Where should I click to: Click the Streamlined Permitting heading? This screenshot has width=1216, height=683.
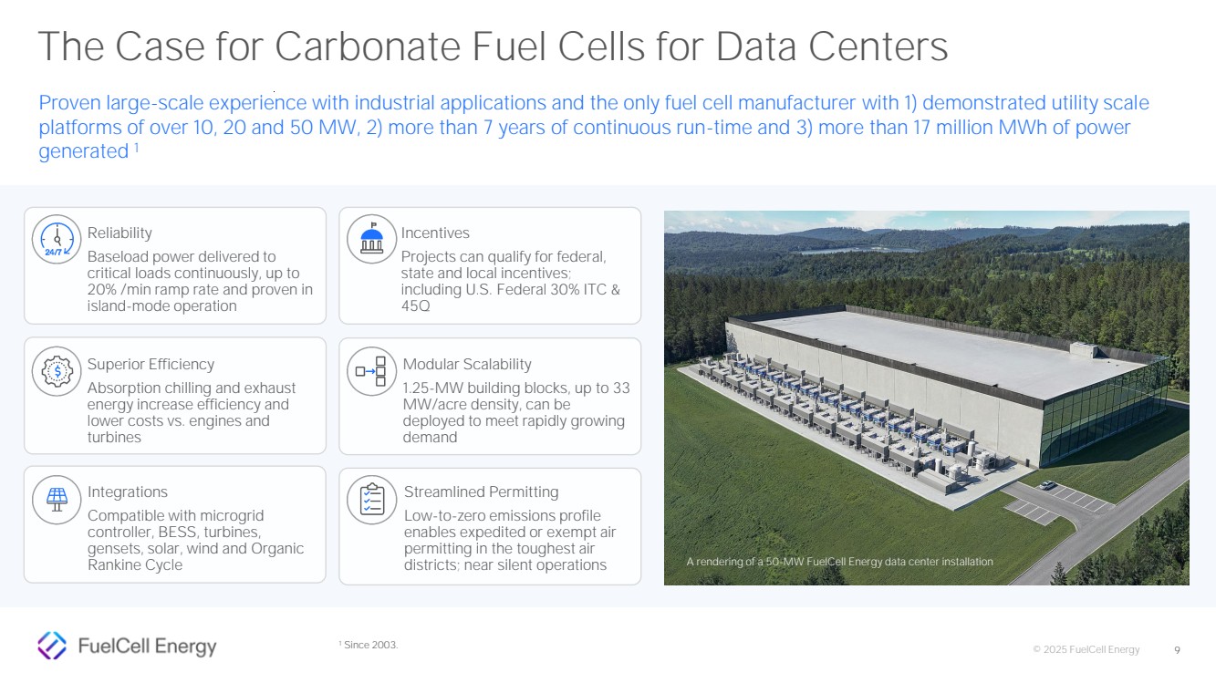[481, 492]
